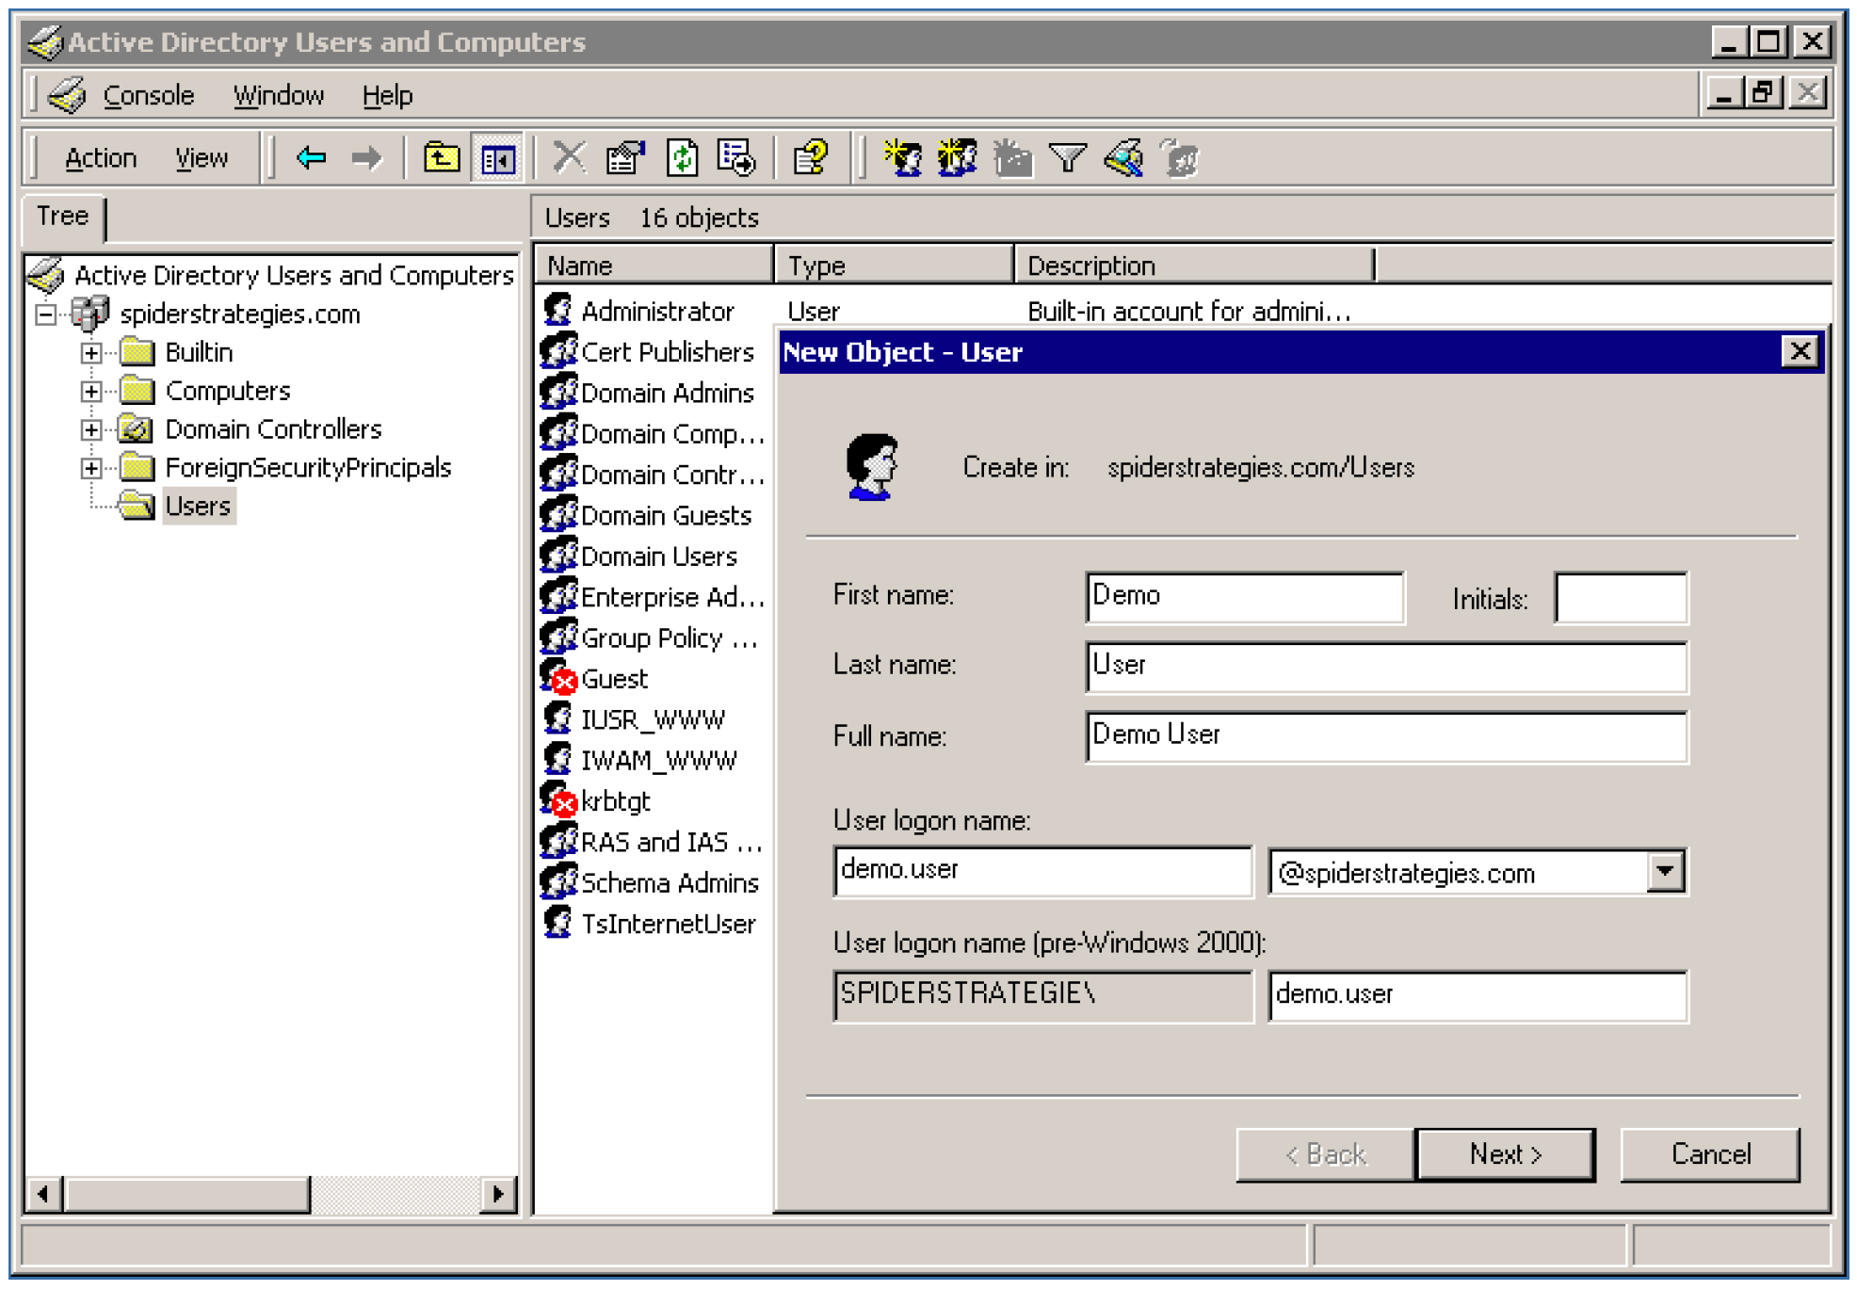Collapse the spiderstrategies.com domain node
The image size is (1857, 1290).
(45, 314)
